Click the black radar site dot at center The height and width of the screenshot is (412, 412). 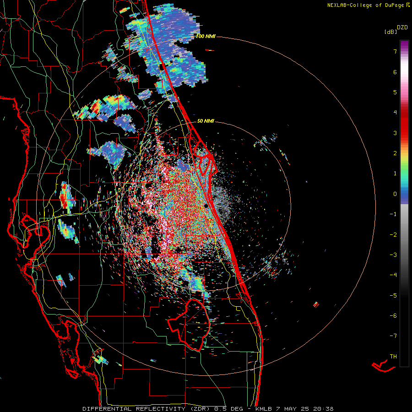pos(206,206)
